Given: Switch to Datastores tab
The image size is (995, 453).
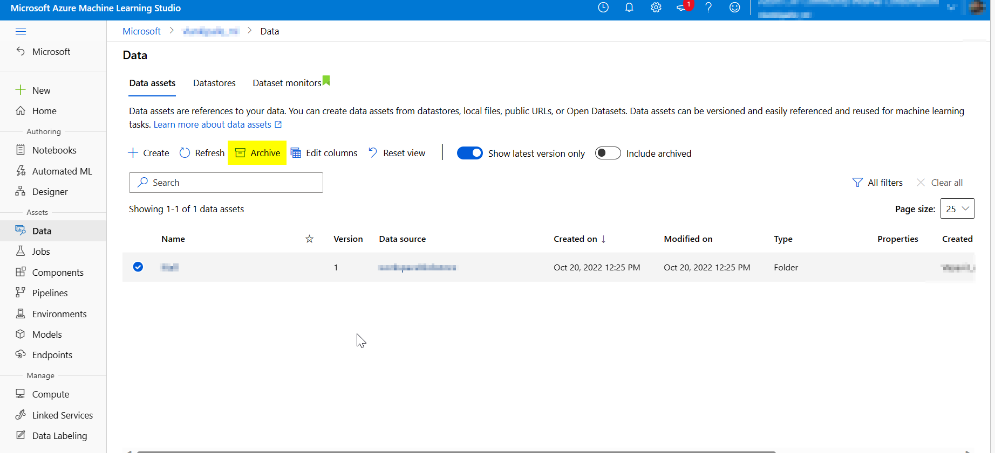Looking at the screenshot, I should tap(214, 83).
